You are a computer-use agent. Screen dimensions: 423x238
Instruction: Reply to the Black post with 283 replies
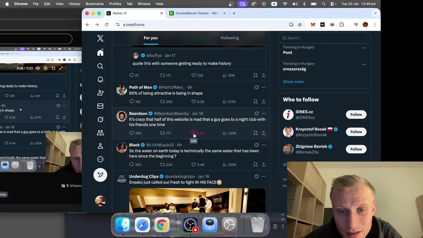point(135,164)
